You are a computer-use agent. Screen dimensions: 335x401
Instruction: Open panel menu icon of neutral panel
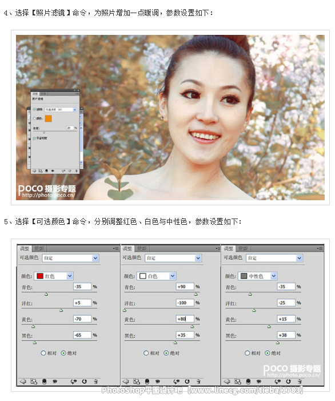(320, 249)
